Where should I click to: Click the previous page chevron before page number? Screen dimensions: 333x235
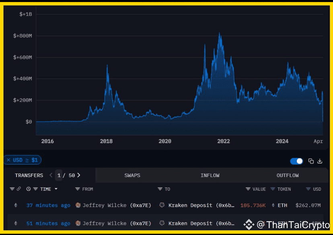tap(51, 175)
